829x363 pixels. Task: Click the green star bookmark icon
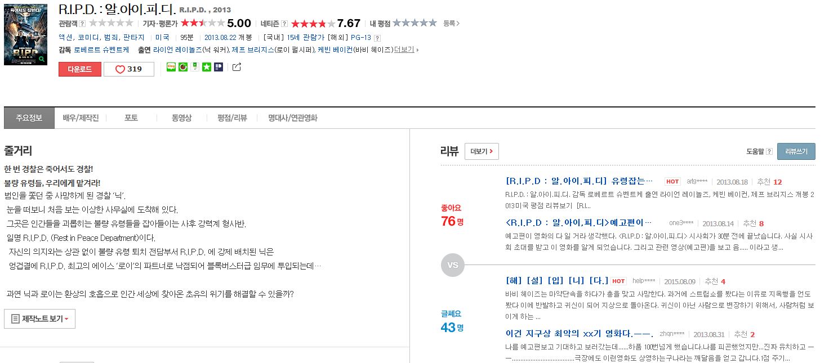point(207,67)
